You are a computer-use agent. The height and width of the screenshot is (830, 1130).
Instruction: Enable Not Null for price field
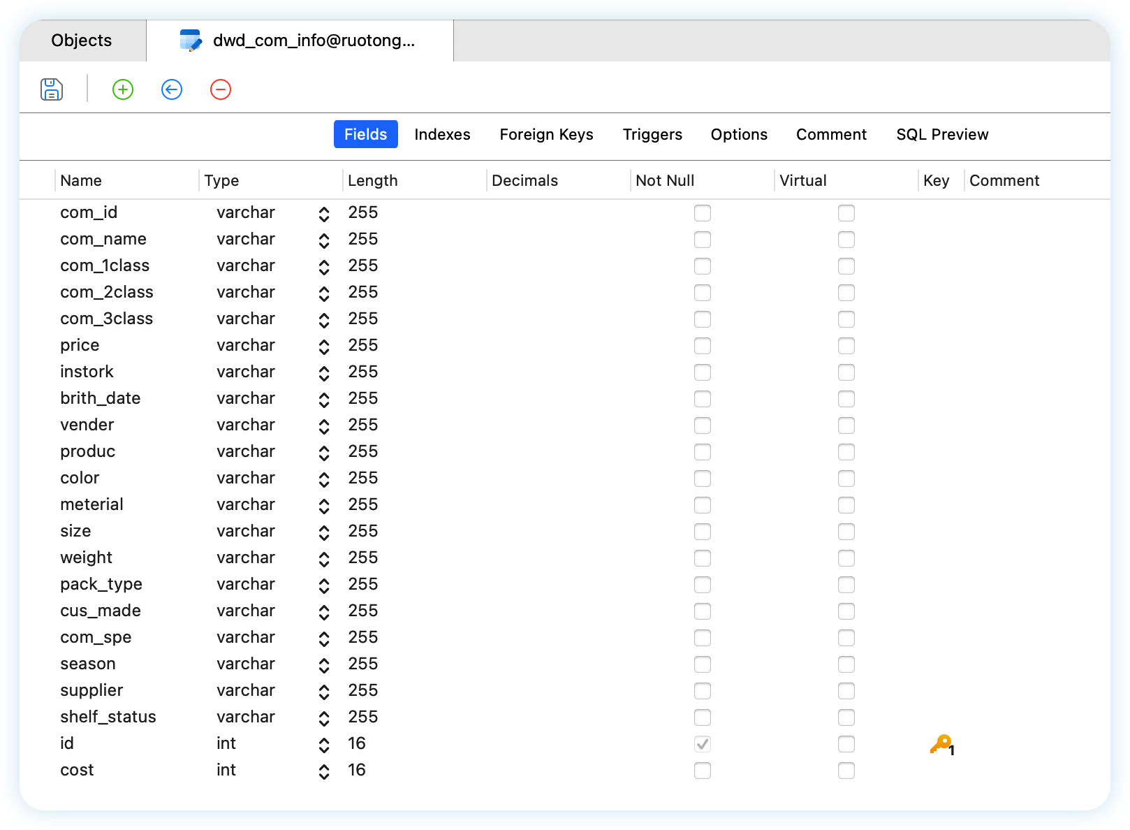[703, 346]
